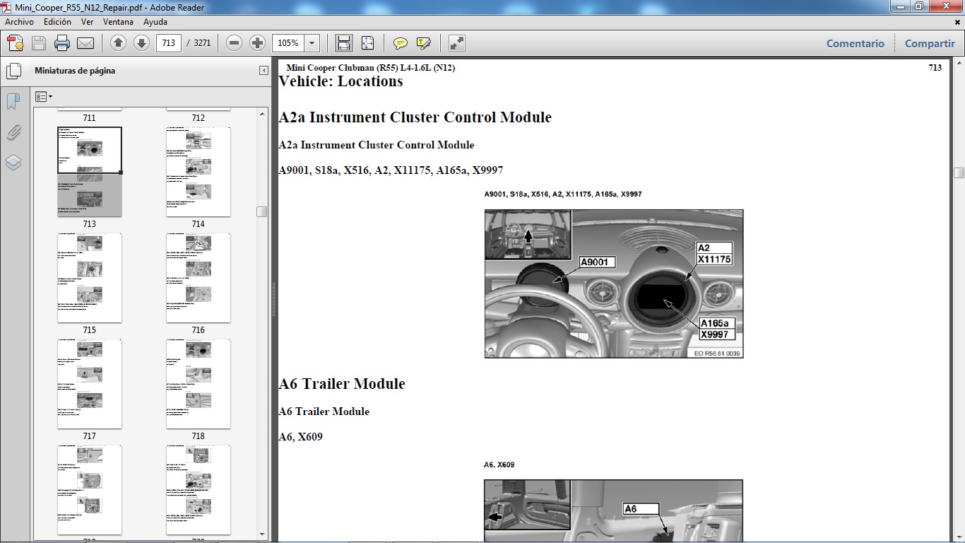965x543 pixels.
Task: Click the document vertical scrollbar thumb
Action: click(959, 173)
